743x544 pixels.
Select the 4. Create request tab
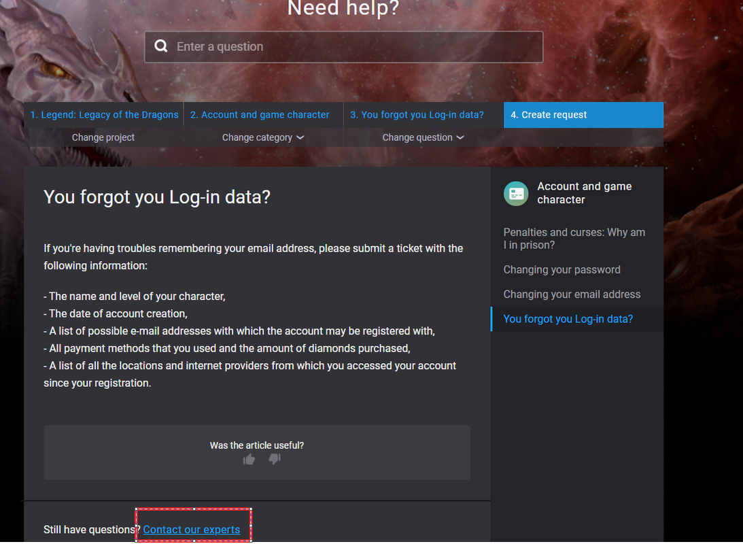[x=583, y=115]
